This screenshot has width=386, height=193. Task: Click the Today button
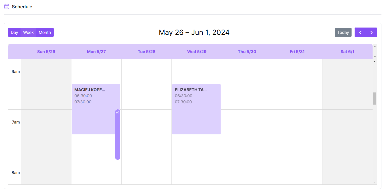pos(343,32)
